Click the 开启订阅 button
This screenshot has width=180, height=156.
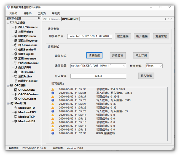[118, 55]
